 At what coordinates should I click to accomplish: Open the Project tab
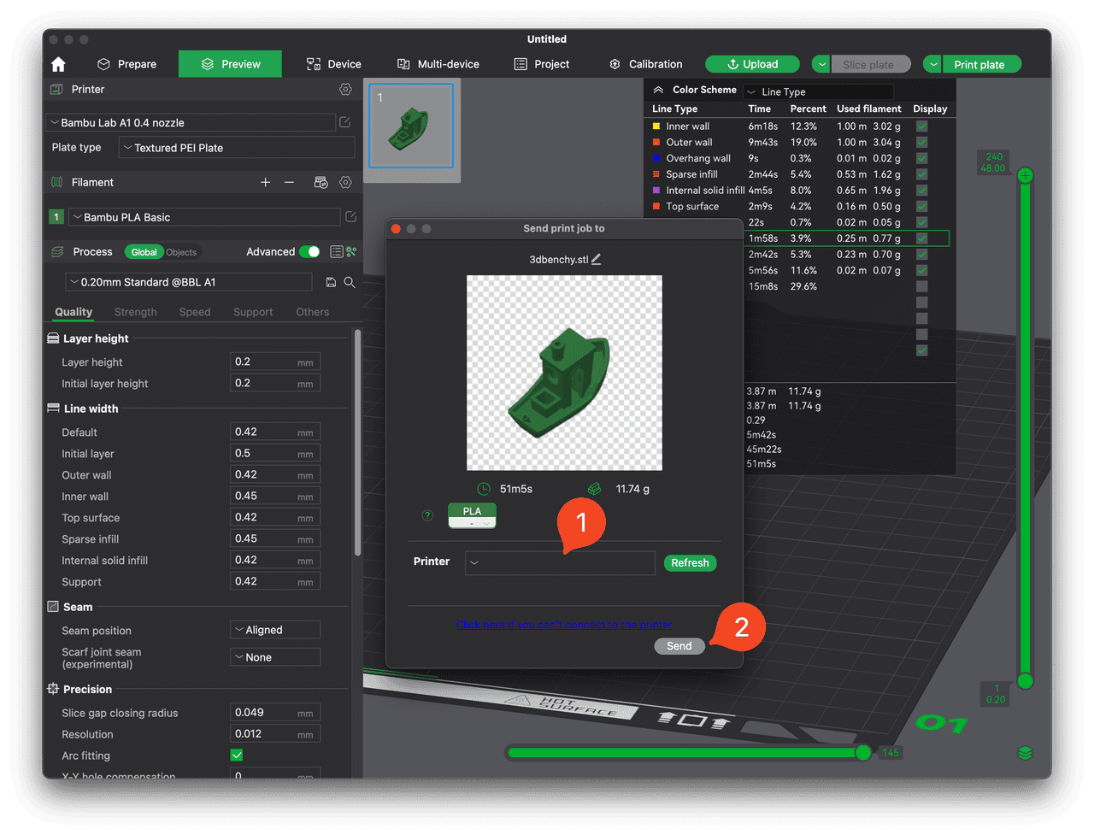coord(542,64)
